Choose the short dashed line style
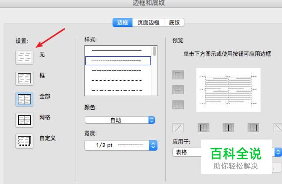The image size is (282, 184). (x=117, y=71)
